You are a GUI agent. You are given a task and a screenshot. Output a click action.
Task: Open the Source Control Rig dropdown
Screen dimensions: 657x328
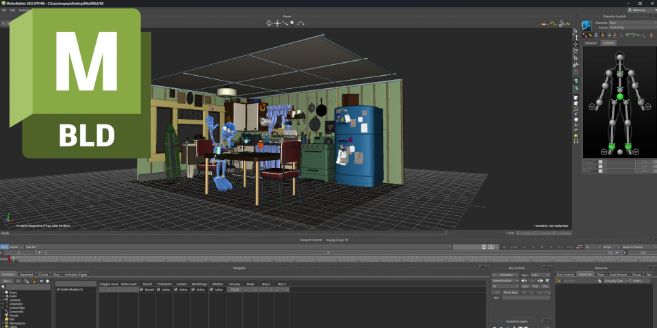pyautogui.click(x=632, y=27)
